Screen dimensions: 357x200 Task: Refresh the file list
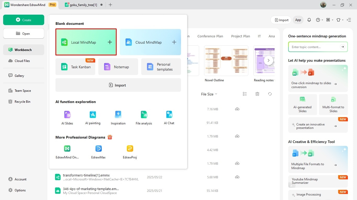270,94
